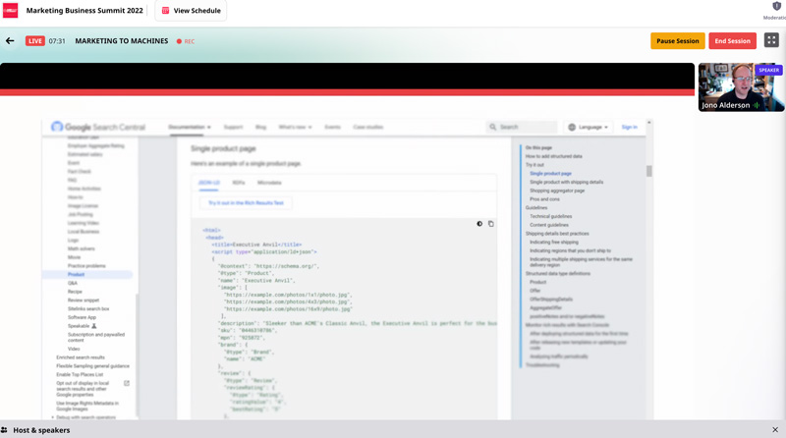Click the SPEAKER badge on video tile
This screenshot has width=786, height=438.
tap(768, 70)
